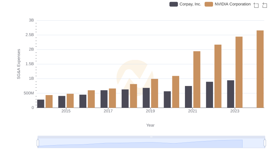The height and width of the screenshot is (156, 271).
Task: Click the NVIDIA bar for 2015
Action: pos(70,101)
